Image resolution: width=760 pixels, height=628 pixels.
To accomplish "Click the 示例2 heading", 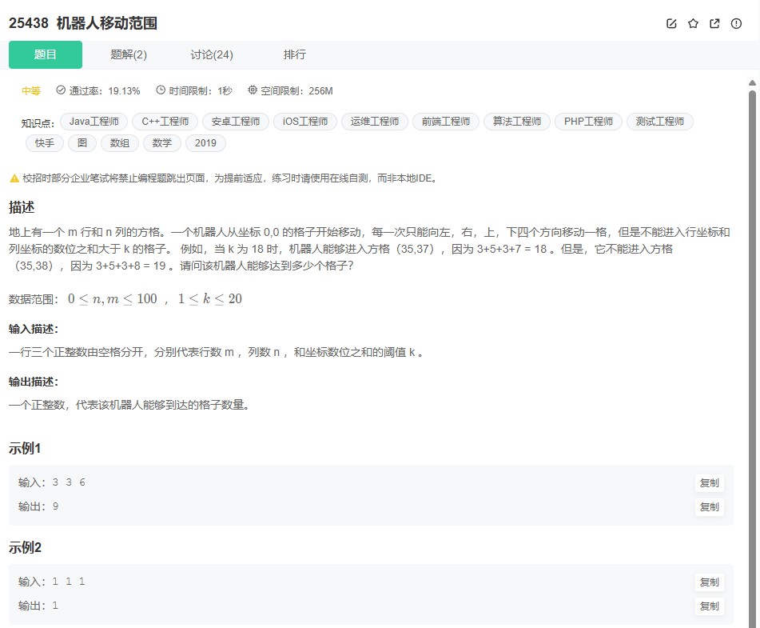I will pyautogui.click(x=26, y=547).
